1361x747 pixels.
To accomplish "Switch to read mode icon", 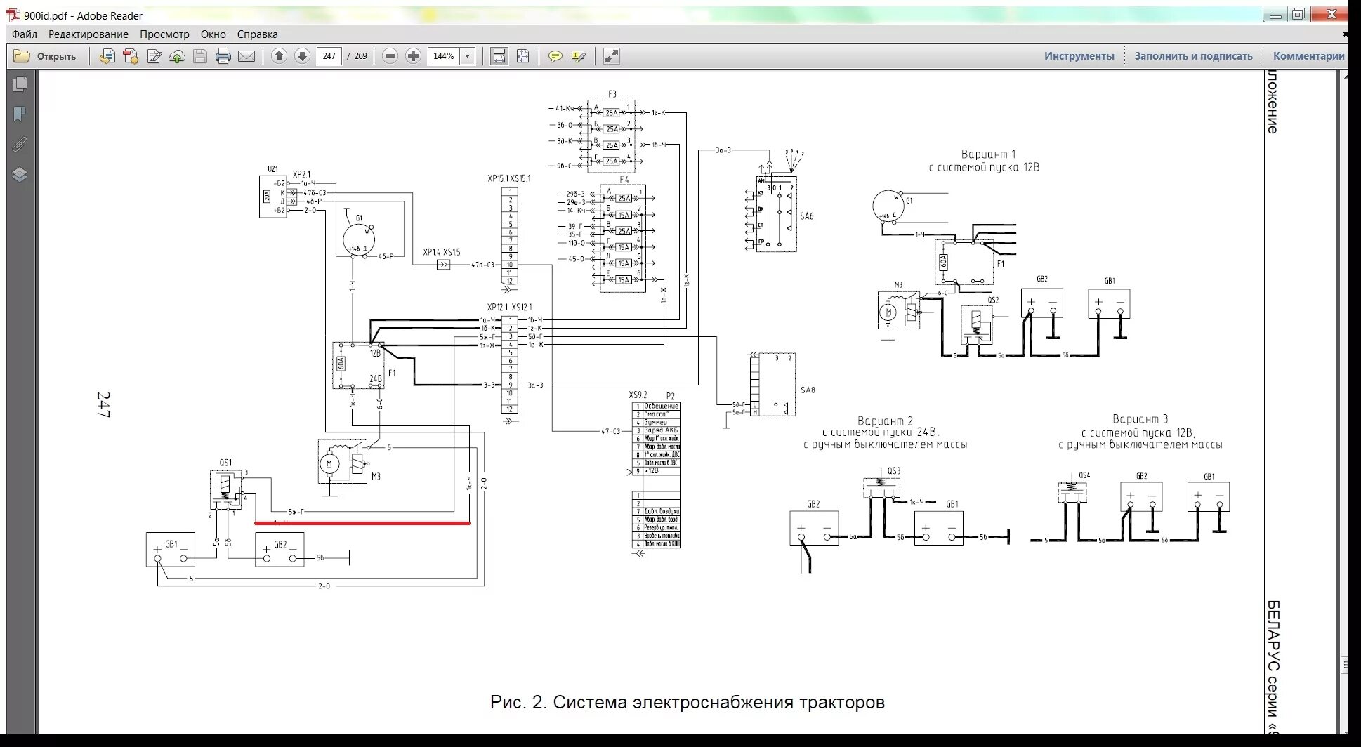I will (612, 56).
